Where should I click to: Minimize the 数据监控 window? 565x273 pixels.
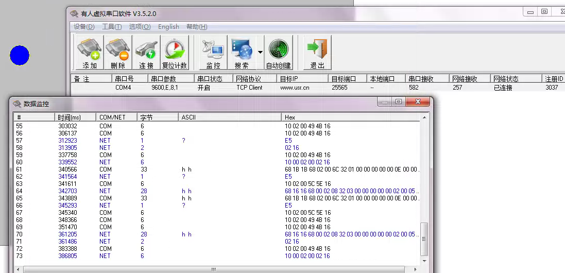pyautogui.click(x=385, y=103)
